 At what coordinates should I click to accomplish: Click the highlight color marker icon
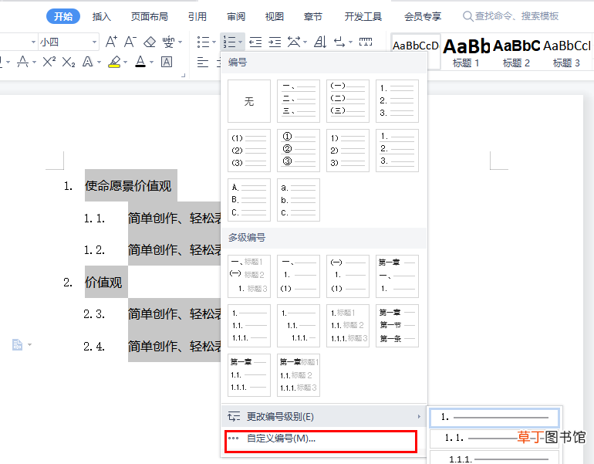pyautogui.click(x=114, y=62)
